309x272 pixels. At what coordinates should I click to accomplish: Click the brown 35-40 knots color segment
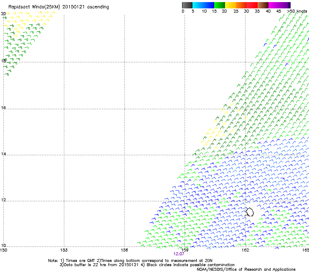pyautogui.click(x=263, y=5)
